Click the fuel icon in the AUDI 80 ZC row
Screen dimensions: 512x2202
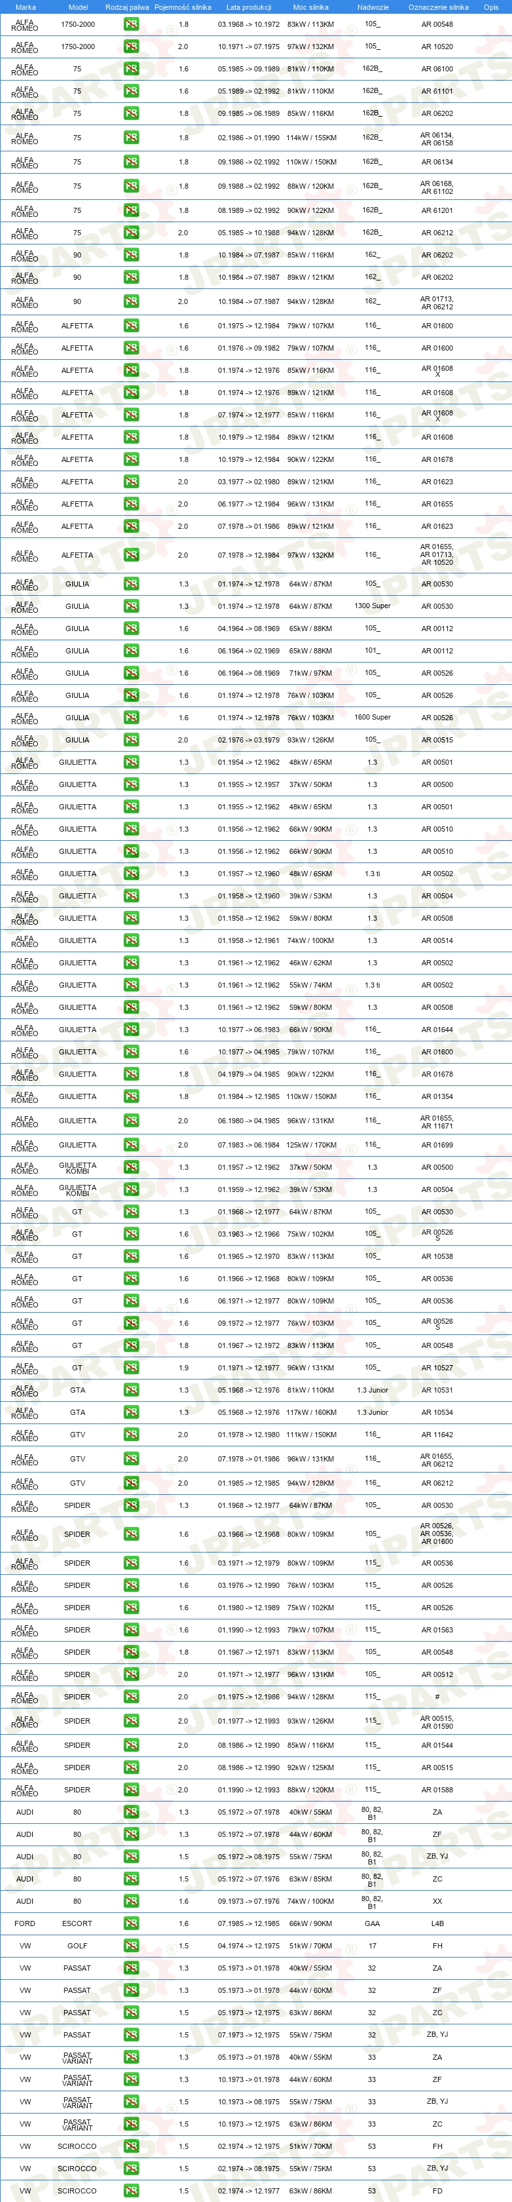(x=130, y=1879)
